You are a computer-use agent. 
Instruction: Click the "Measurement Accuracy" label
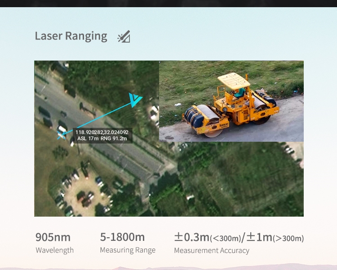212,250
